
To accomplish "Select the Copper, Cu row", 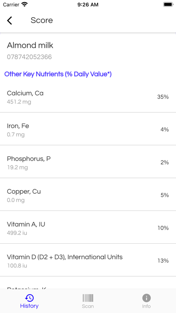I will 88,195.
